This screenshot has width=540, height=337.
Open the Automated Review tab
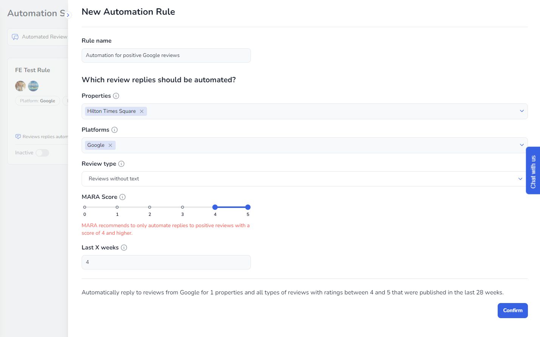tap(40, 37)
